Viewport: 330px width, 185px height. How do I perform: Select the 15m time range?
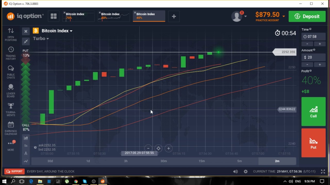point(202,161)
